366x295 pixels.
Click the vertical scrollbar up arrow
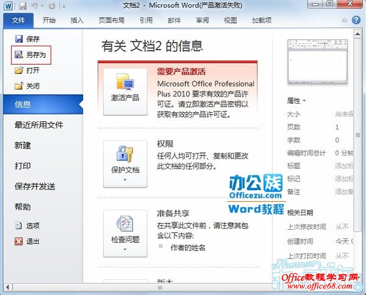[x=357, y=34]
